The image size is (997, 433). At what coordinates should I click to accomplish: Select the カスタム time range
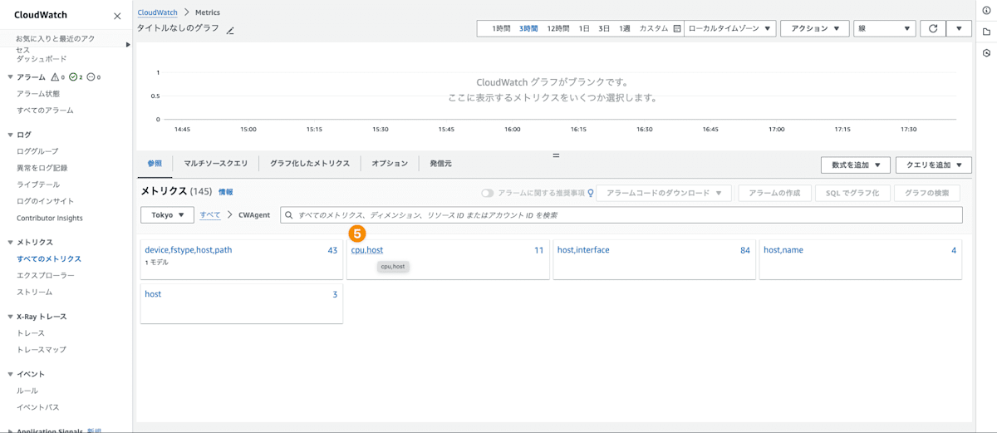pos(654,28)
